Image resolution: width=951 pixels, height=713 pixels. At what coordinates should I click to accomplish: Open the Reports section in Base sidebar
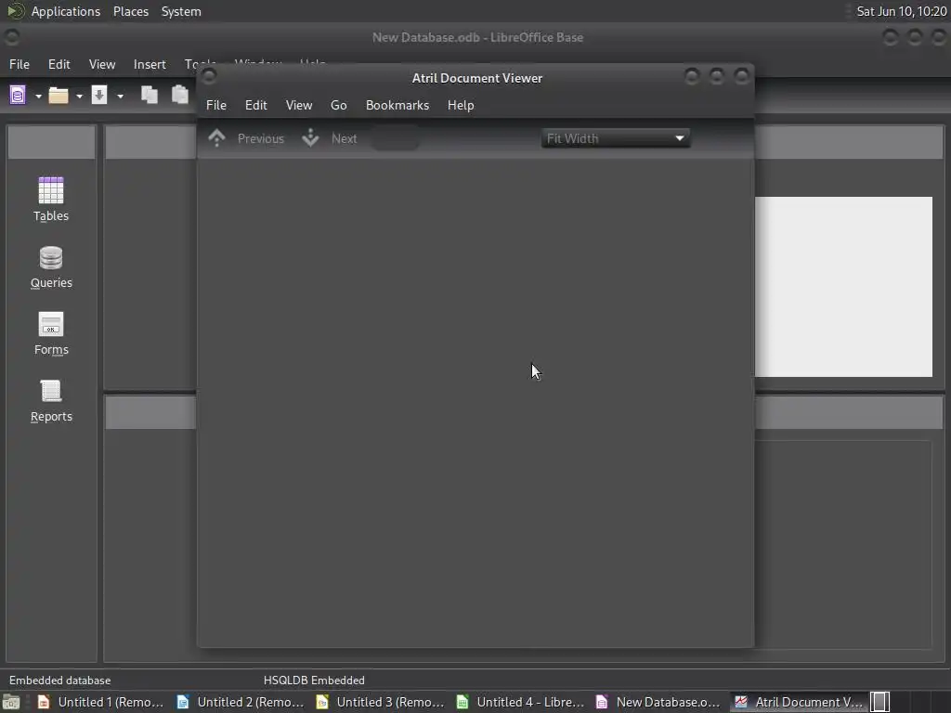tap(51, 401)
